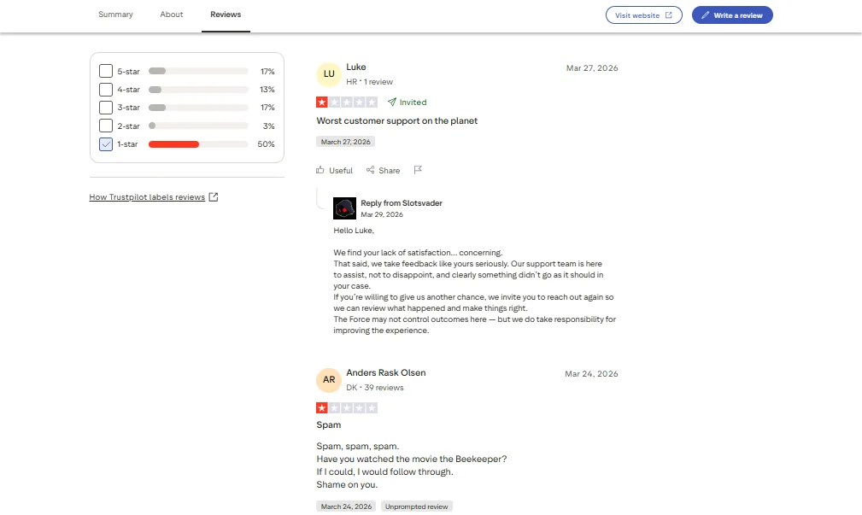862x515 pixels.
Task: Open Luke's reviewer profile name
Action: click(x=355, y=67)
